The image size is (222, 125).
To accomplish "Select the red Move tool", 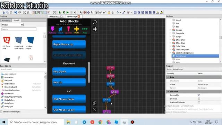I will pyautogui.click(x=85, y=12).
